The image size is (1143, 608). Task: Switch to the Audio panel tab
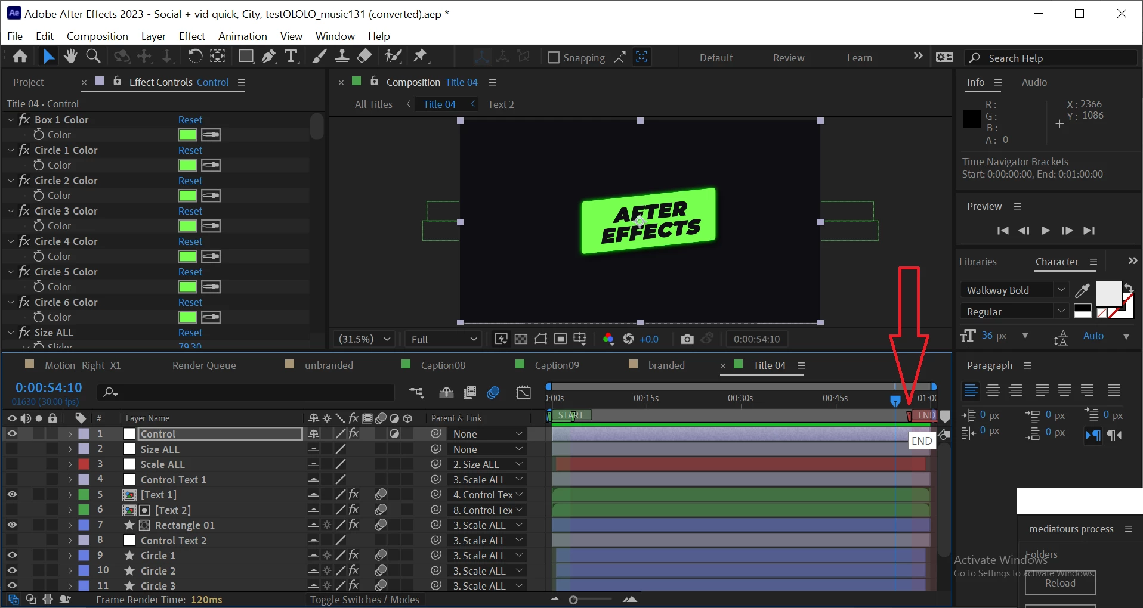pyautogui.click(x=1034, y=82)
